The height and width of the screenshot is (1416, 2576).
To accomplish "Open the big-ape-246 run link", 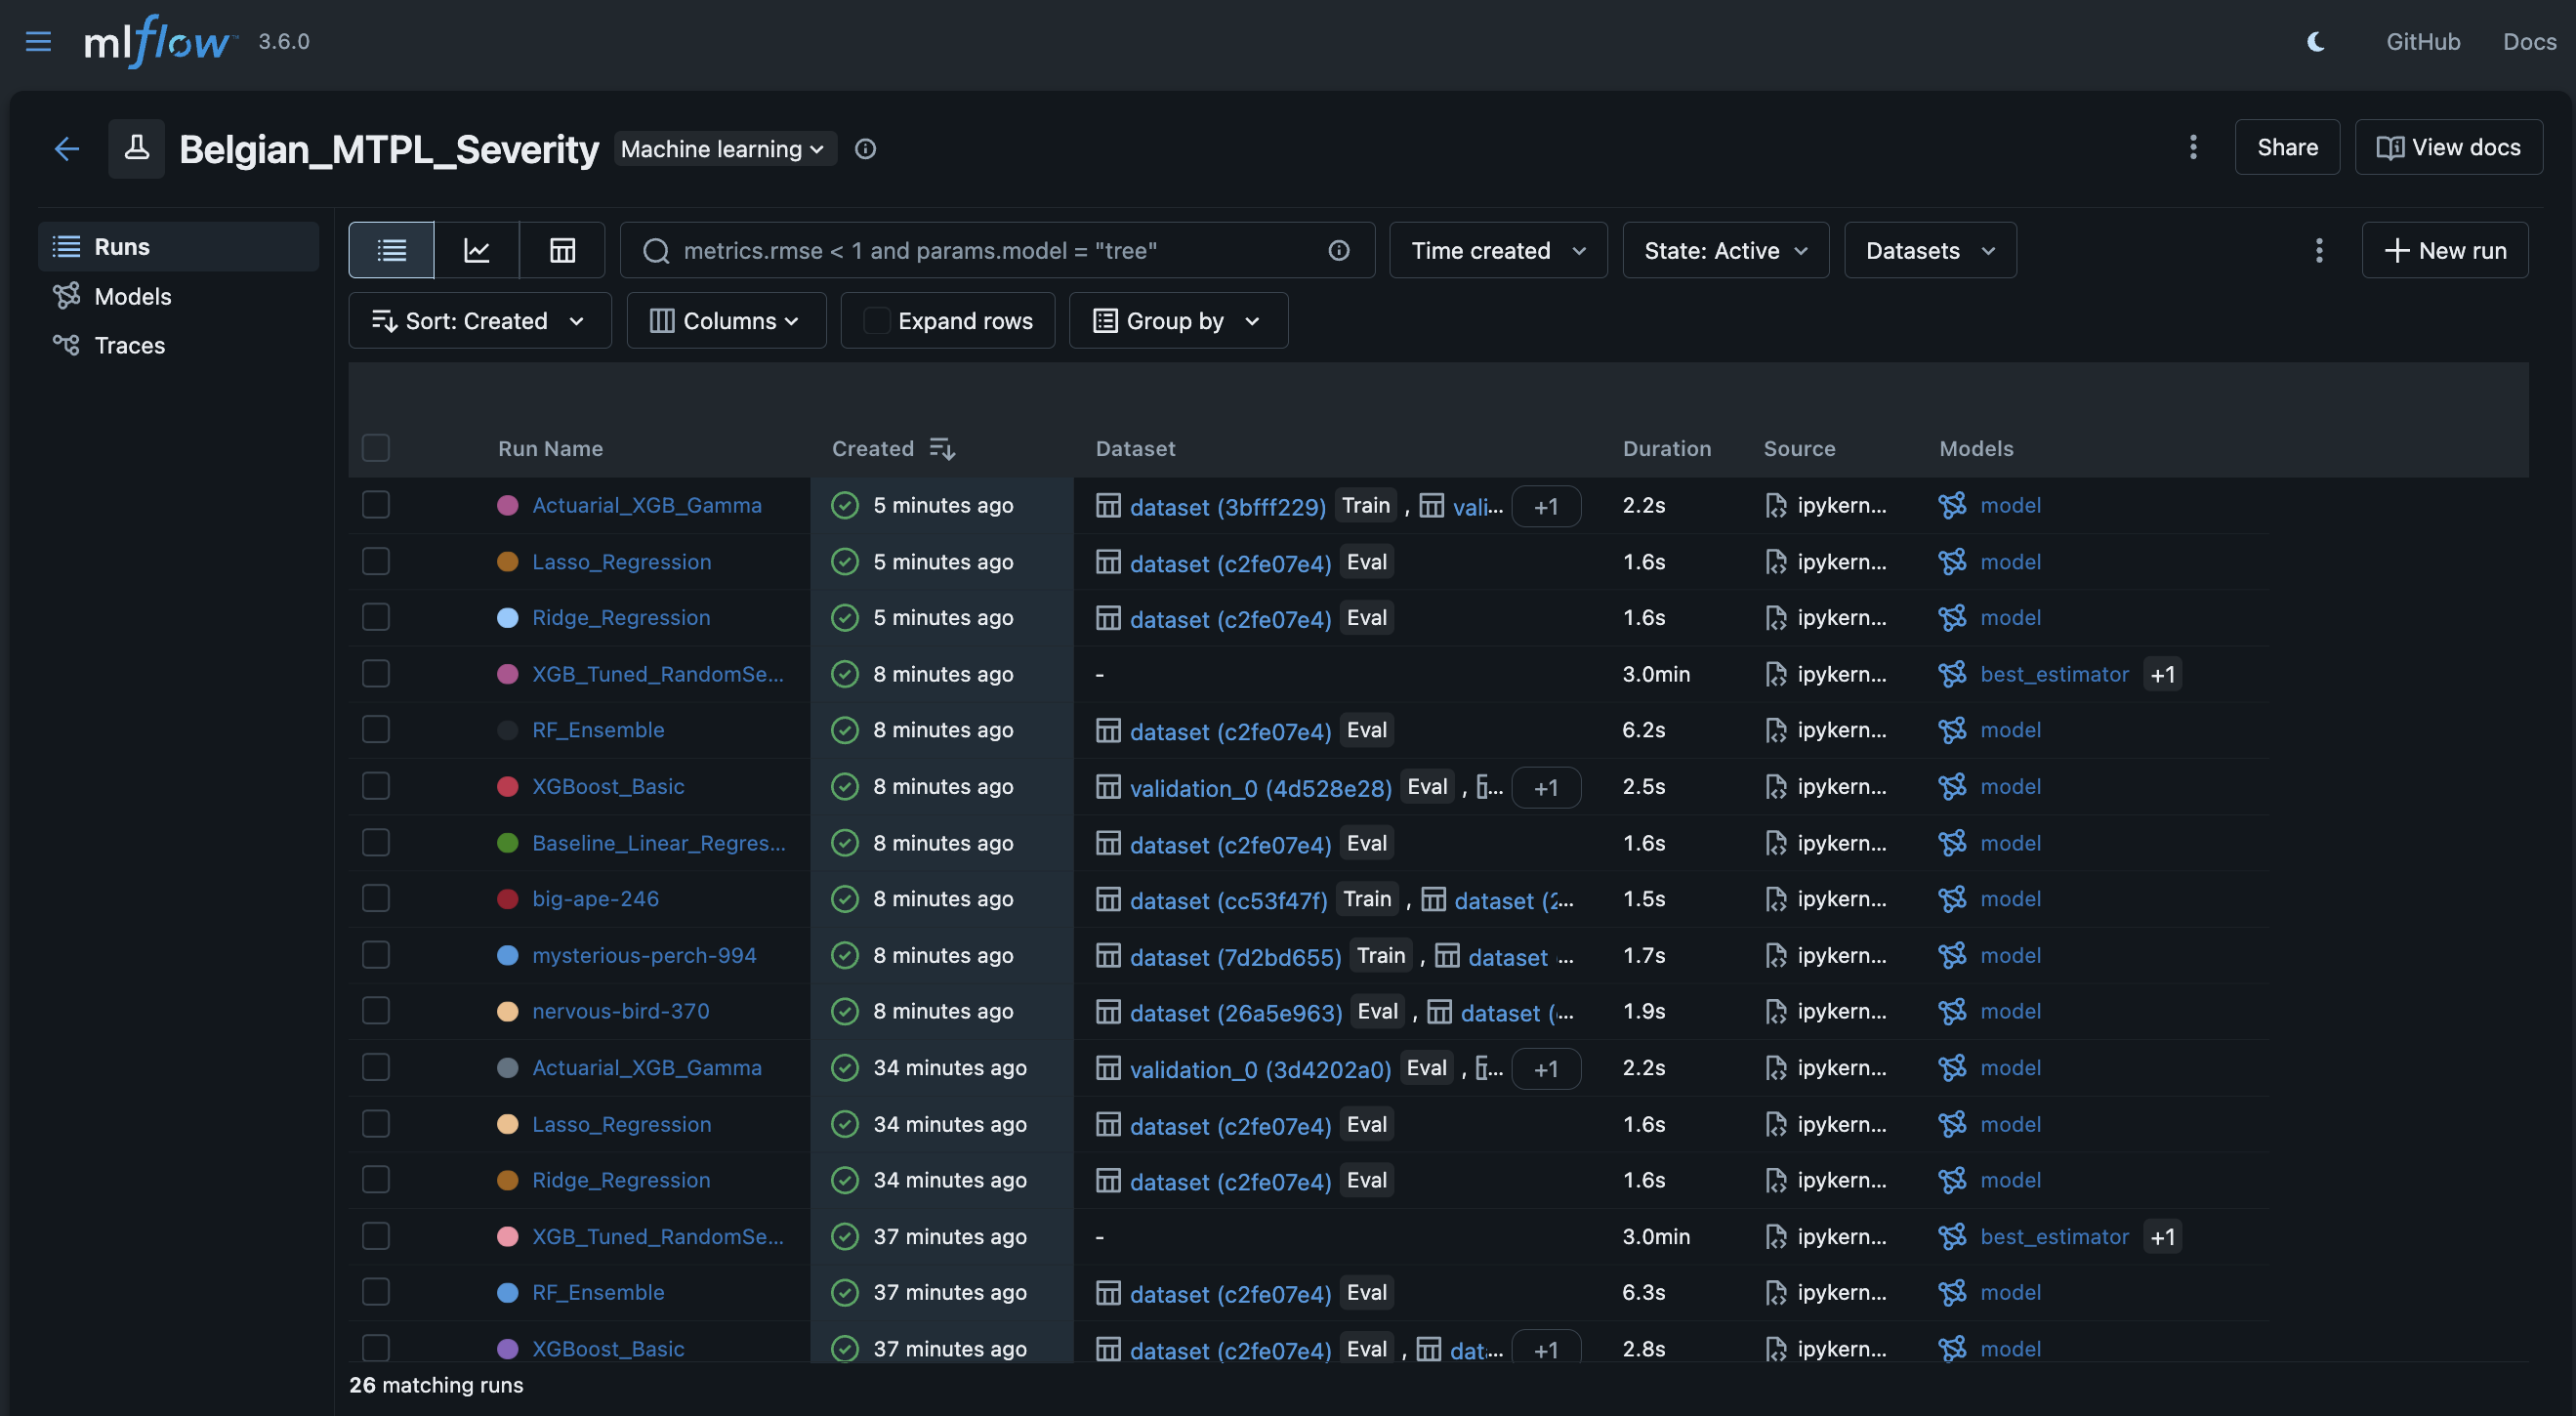I will coord(595,898).
